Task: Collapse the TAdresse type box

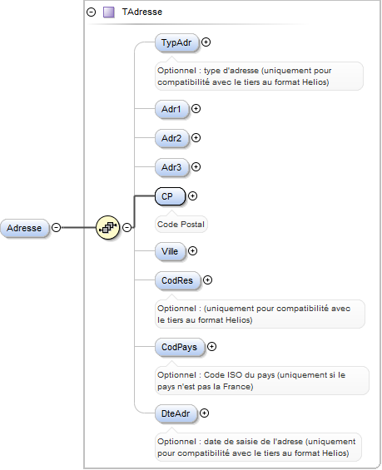Action: tap(92, 12)
